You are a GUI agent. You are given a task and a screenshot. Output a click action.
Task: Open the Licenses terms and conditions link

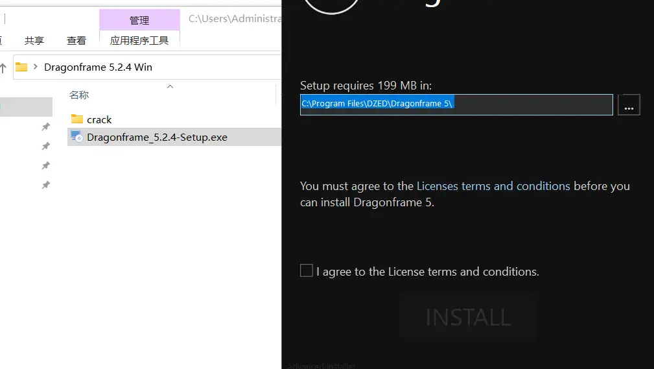pyautogui.click(x=493, y=186)
